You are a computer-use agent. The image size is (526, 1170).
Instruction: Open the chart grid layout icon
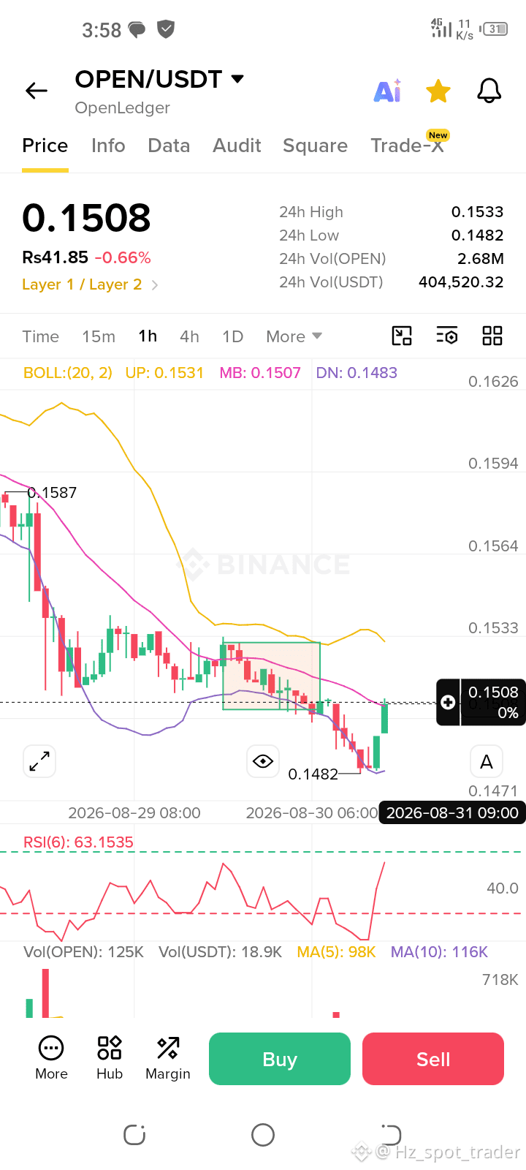click(492, 336)
